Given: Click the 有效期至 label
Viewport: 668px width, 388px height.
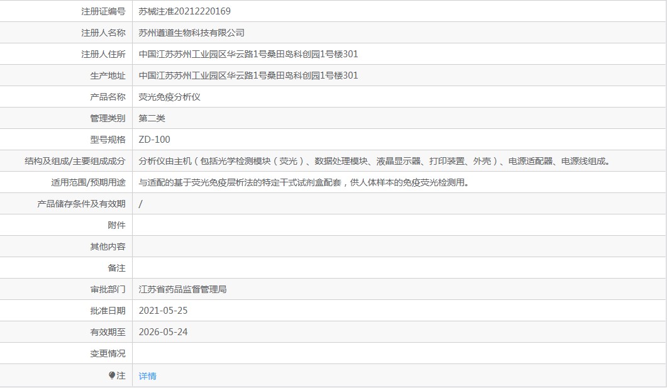Looking at the screenshot, I should [108, 332].
